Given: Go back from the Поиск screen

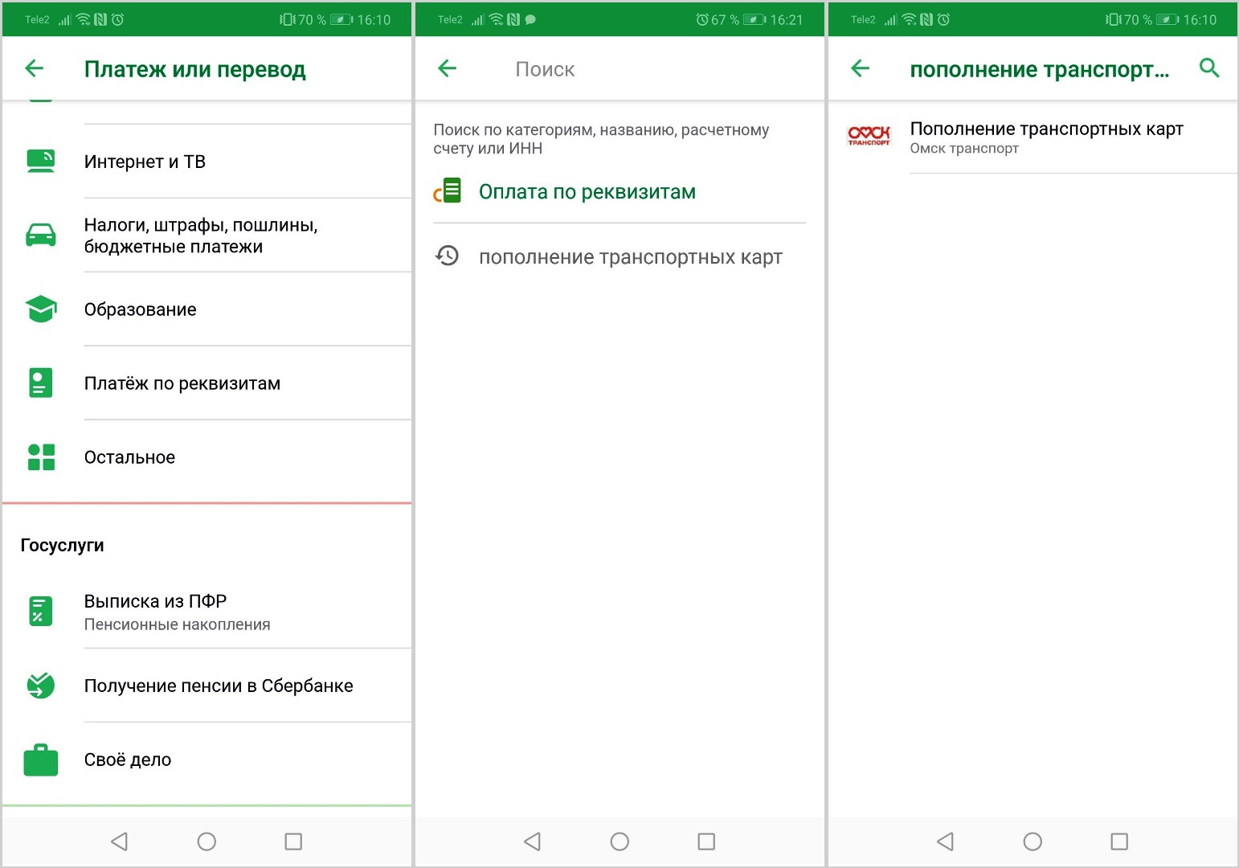Looking at the screenshot, I should click(x=448, y=69).
